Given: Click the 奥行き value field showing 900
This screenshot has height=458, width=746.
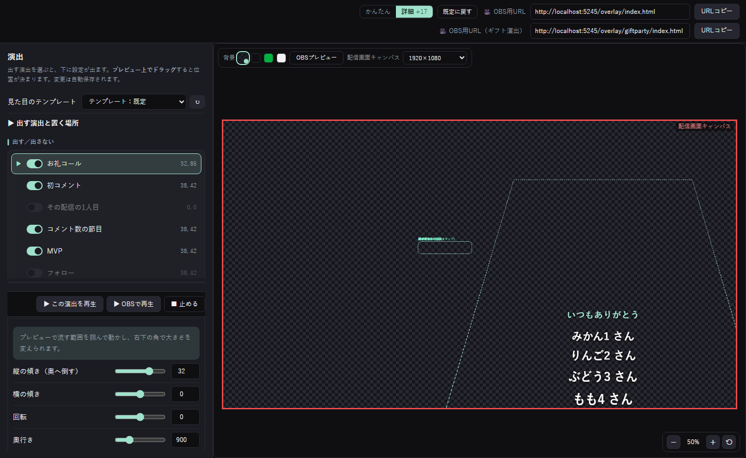Looking at the screenshot, I should [185, 440].
